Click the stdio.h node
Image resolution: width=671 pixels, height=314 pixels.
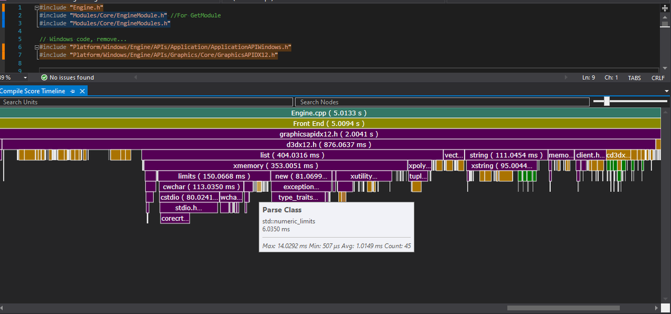click(x=188, y=208)
